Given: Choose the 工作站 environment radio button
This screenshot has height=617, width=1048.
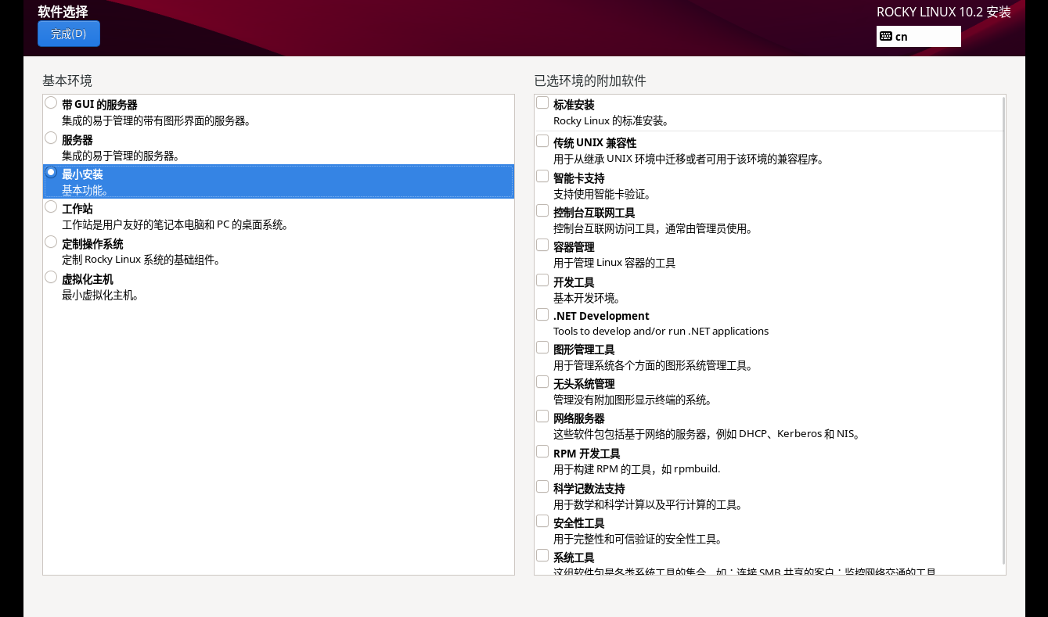Looking at the screenshot, I should 51,206.
